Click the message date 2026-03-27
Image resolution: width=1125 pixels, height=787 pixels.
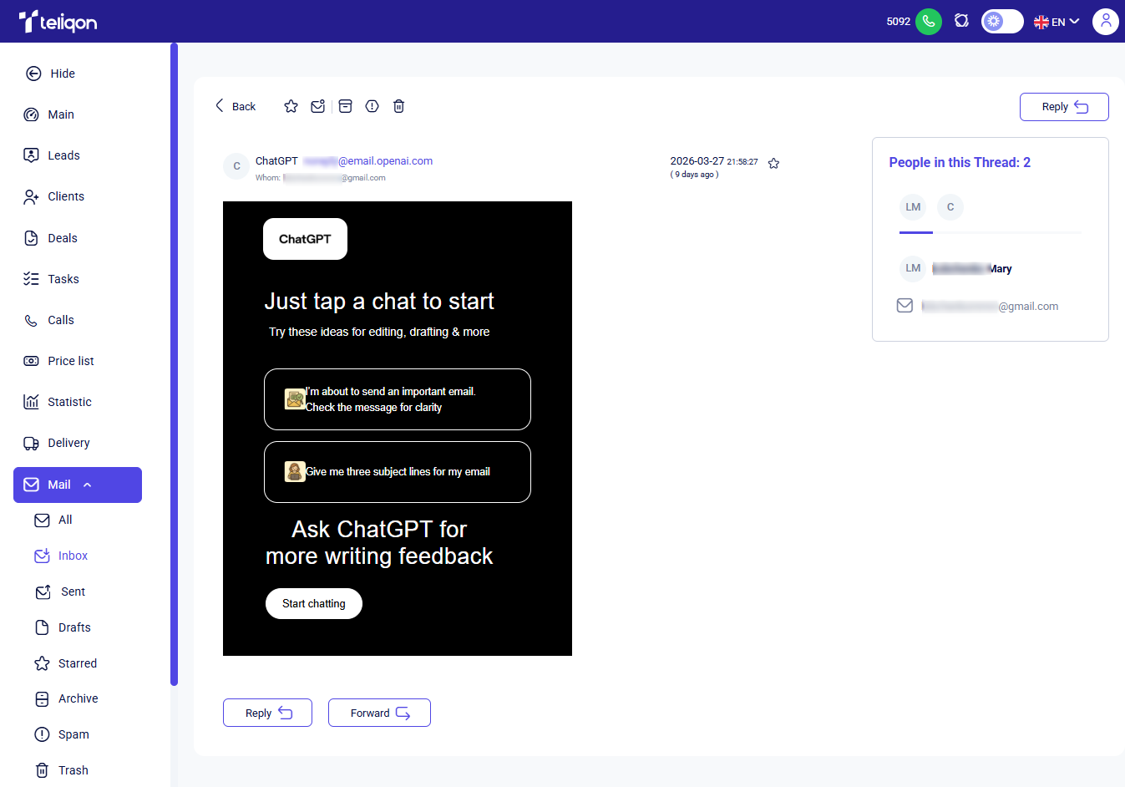[697, 161]
